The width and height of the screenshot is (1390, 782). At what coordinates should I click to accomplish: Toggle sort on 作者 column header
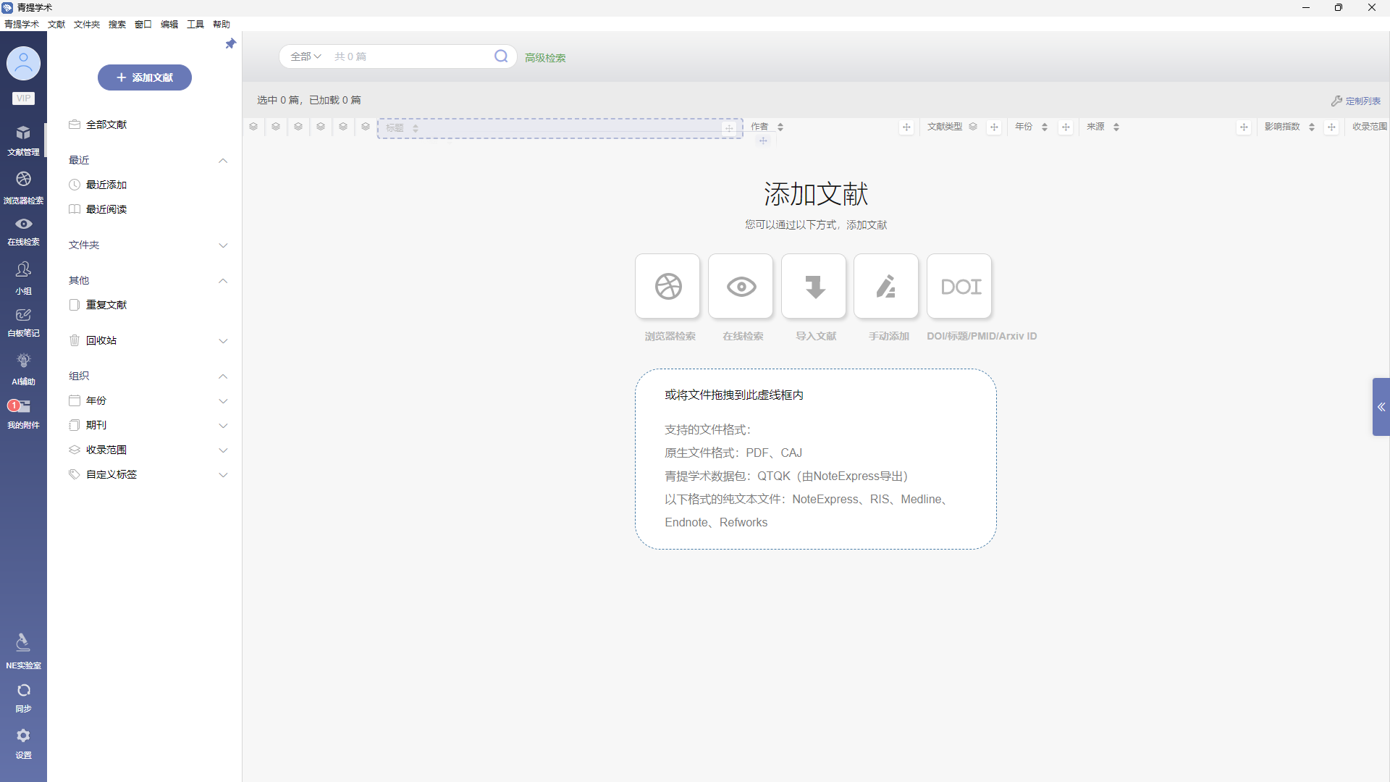click(780, 127)
